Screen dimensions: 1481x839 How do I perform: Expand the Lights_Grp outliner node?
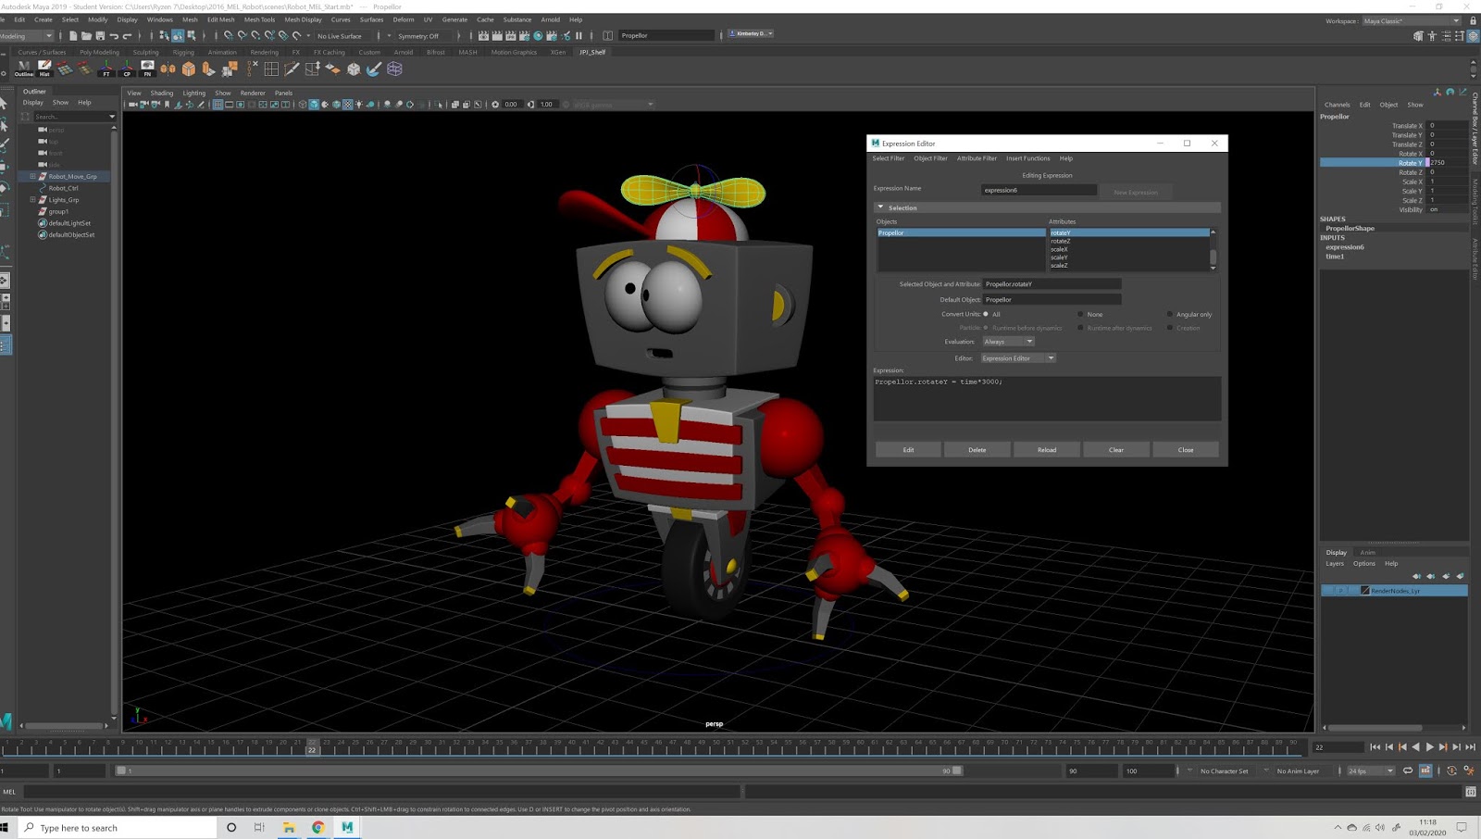point(32,199)
